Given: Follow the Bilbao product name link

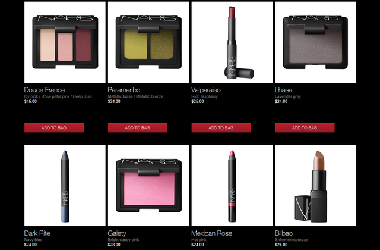Looking at the screenshot, I should coord(284,233).
